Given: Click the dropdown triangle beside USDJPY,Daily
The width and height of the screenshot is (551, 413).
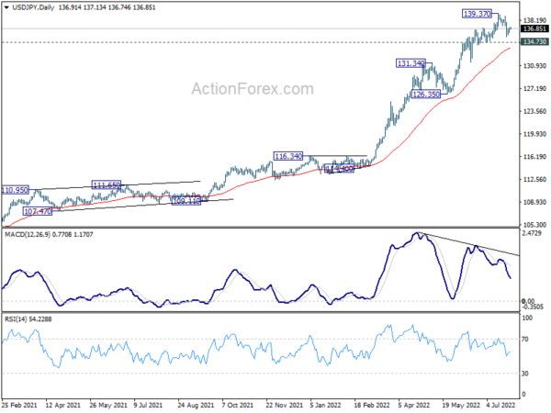Looking at the screenshot, I should pyautogui.click(x=6, y=7).
